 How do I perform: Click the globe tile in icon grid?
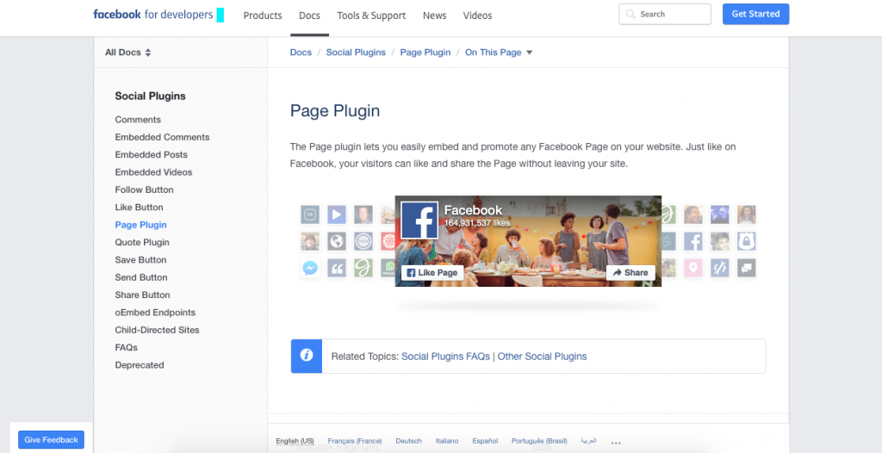(x=337, y=241)
